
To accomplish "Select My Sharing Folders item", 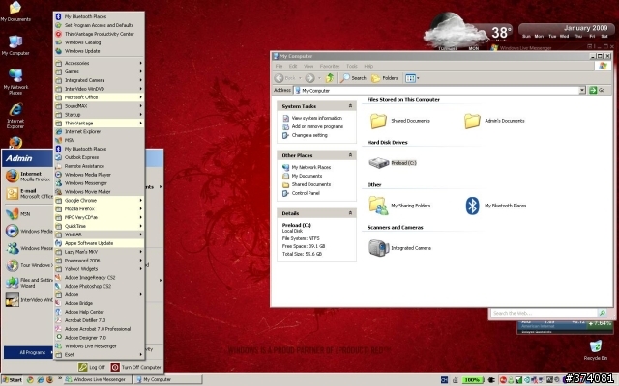I will pos(399,206).
